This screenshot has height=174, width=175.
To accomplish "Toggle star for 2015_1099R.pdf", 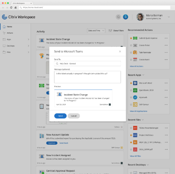I will pos(131,149).
